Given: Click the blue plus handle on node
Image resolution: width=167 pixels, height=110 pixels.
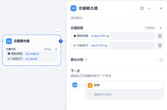Looking at the screenshot, I should click(x=61, y=41).
